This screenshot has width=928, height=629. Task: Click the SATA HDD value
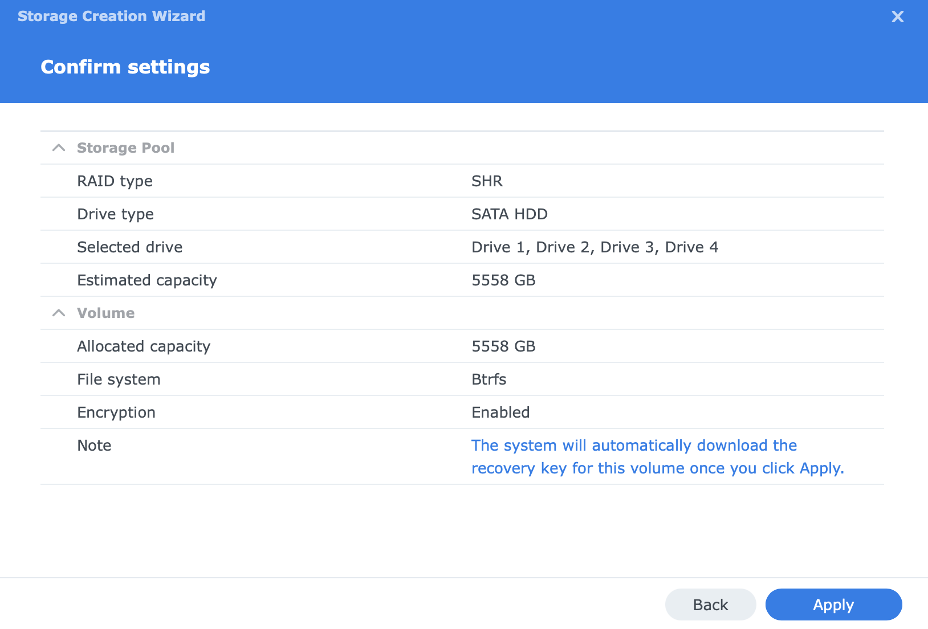pyautogui.click(x=509, y=214)
